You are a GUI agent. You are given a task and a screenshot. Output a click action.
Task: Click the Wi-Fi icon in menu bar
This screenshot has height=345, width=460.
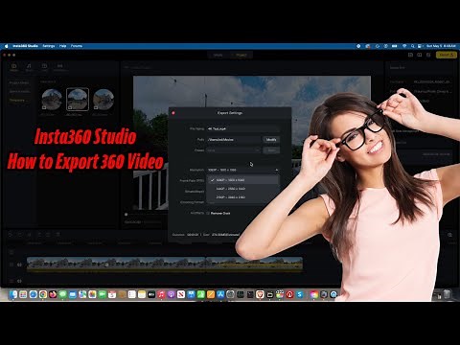tap(404, 46)
